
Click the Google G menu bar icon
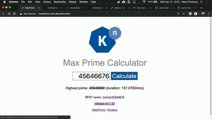point(129,2)
